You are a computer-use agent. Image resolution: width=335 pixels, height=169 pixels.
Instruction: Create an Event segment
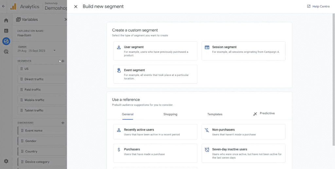[x=155, y=74]
